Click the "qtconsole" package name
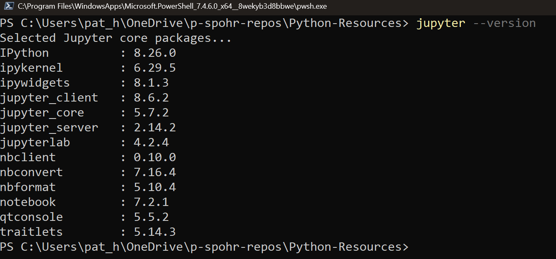This screenshot has width=556, height=259. pos(32,217)
